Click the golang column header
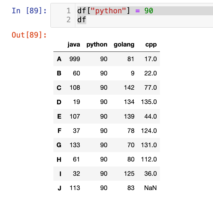Image resolution: width=213 pixels, height=204 pixels. pyautogui.click(x=124, y=45)
